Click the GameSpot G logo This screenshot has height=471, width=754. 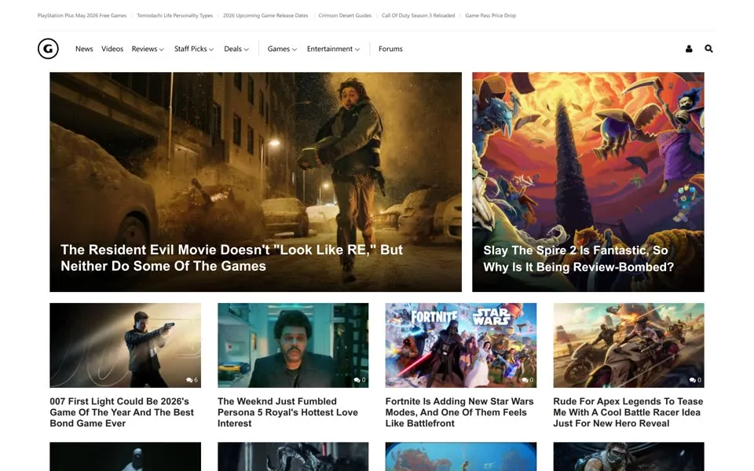point(48,49)
